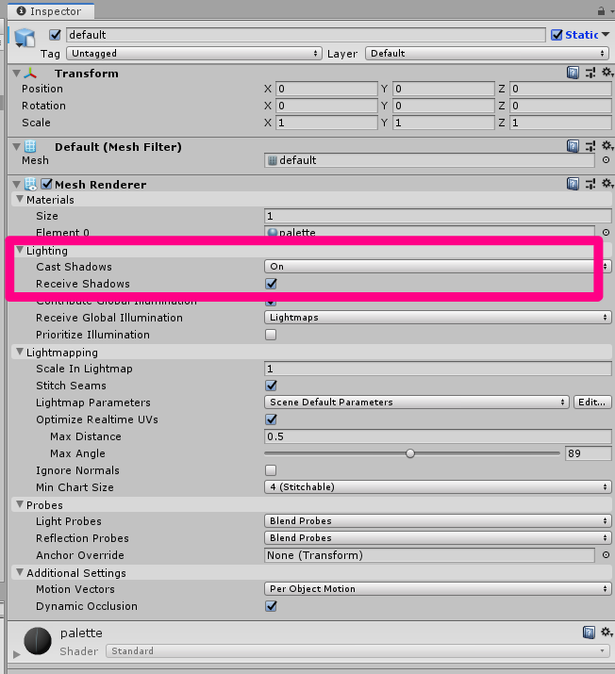Open the palette Shader dropdown
This screenshot has height=674, width=615.
click(x=357, y=650)
